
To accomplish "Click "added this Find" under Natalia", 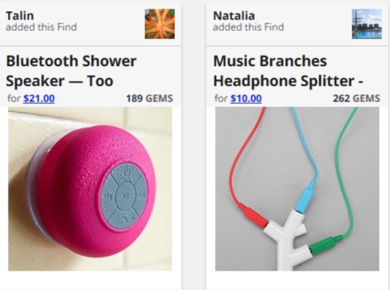I will pyautogui.click(x=248, y=27).
